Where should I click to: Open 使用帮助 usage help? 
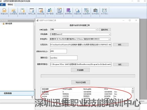(x=68, y=11)
